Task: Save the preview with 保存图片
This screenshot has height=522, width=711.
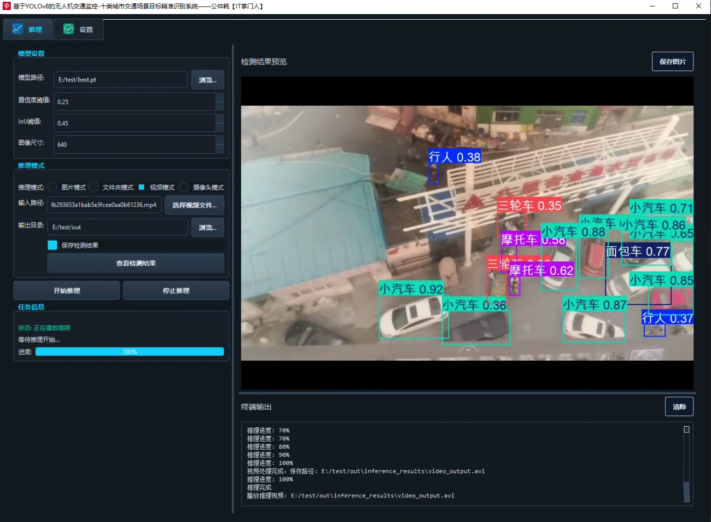Action: pos(673,61)
